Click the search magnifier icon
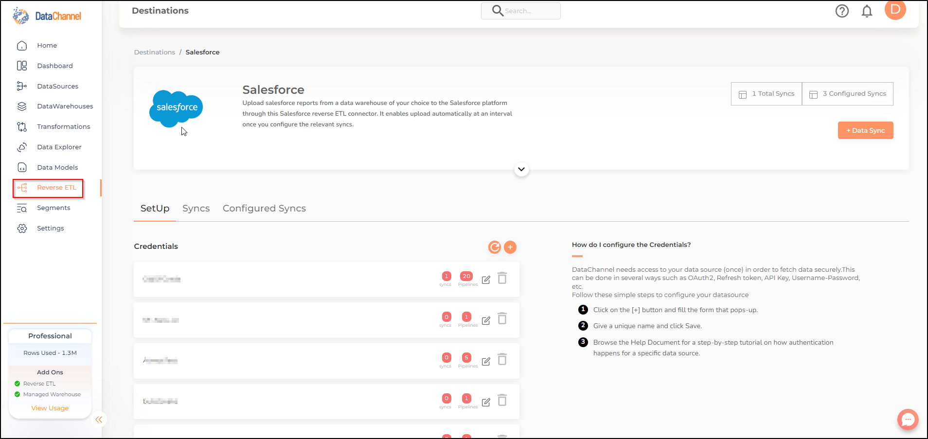928x439 pixels. pyautogui.click(x=498, y=11)
